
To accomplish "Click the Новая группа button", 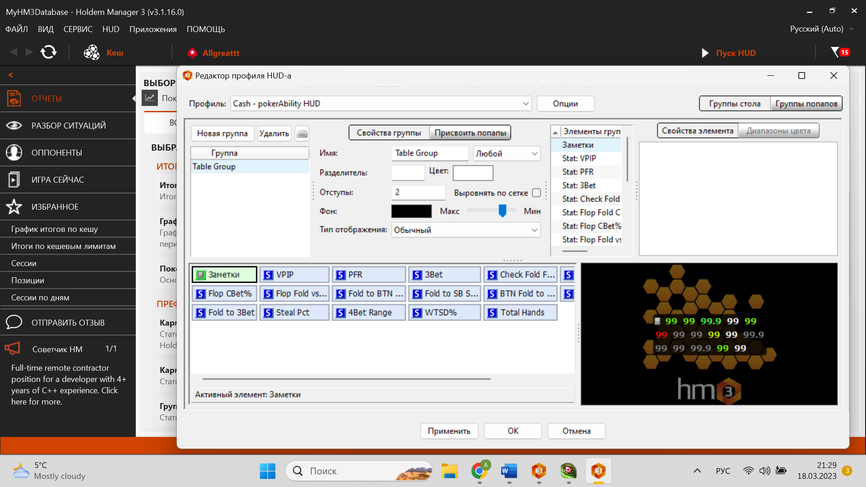I will click(x=222, y=133).
